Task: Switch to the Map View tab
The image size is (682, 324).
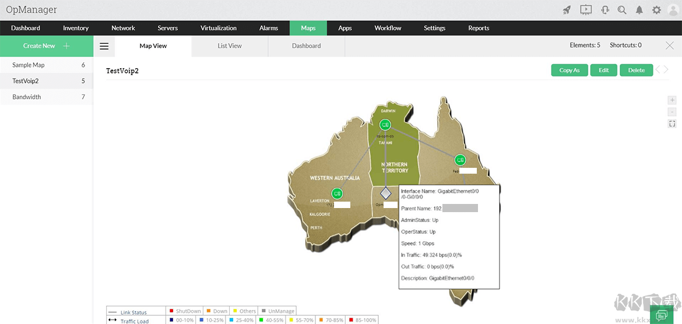Action: tap(153, 46)
